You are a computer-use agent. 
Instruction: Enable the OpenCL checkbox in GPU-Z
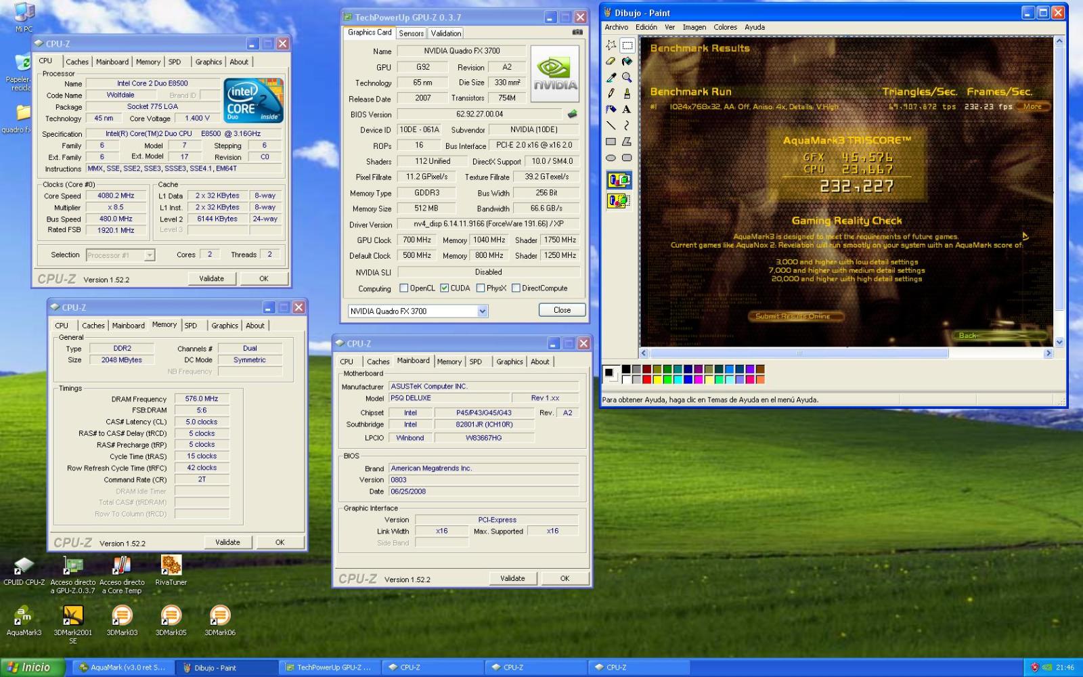click(404, 288)
